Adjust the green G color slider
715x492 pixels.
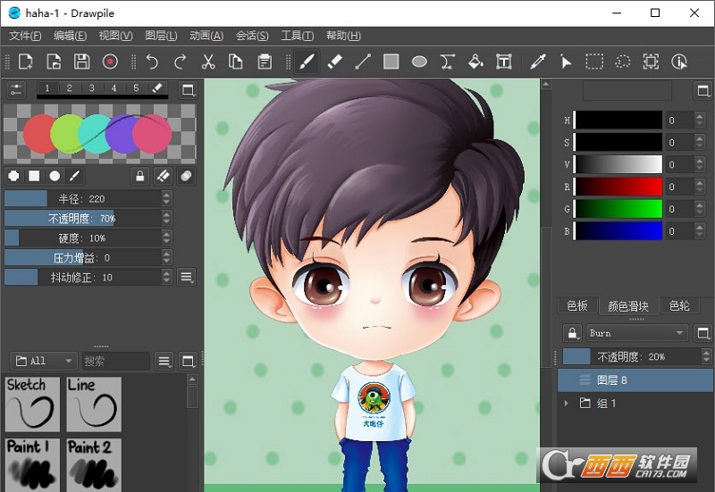[618, 209]
